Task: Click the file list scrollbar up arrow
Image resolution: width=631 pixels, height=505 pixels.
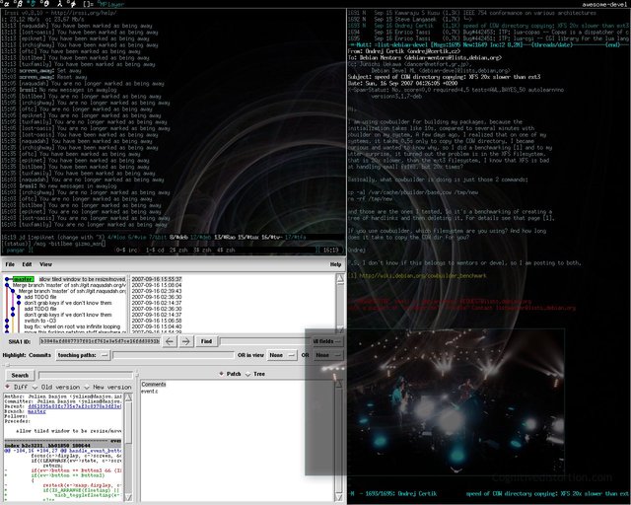Action: pos(339,384)
